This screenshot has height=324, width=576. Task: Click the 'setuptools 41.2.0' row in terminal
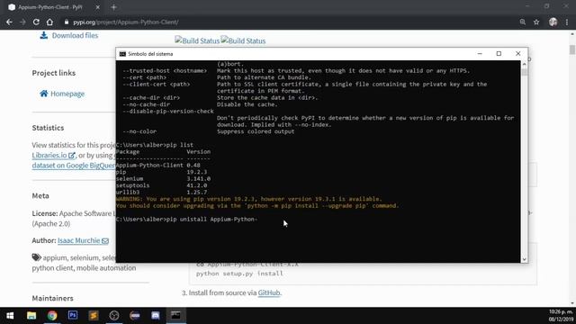click(162, 185)
